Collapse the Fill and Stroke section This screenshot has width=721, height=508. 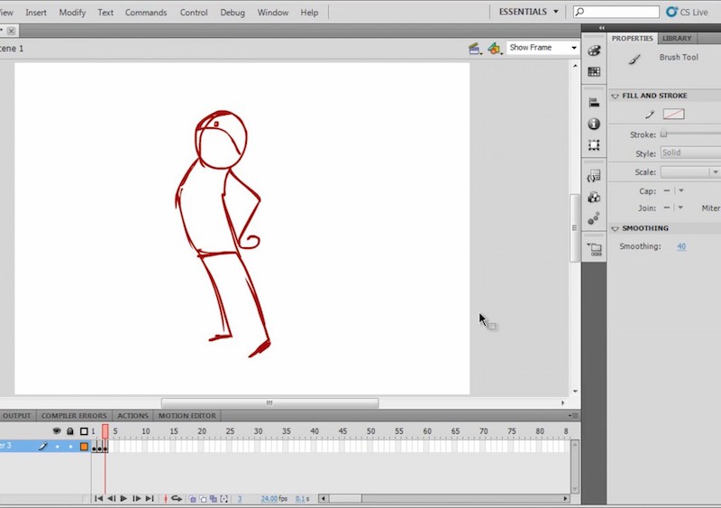click(x=616, y=96)
